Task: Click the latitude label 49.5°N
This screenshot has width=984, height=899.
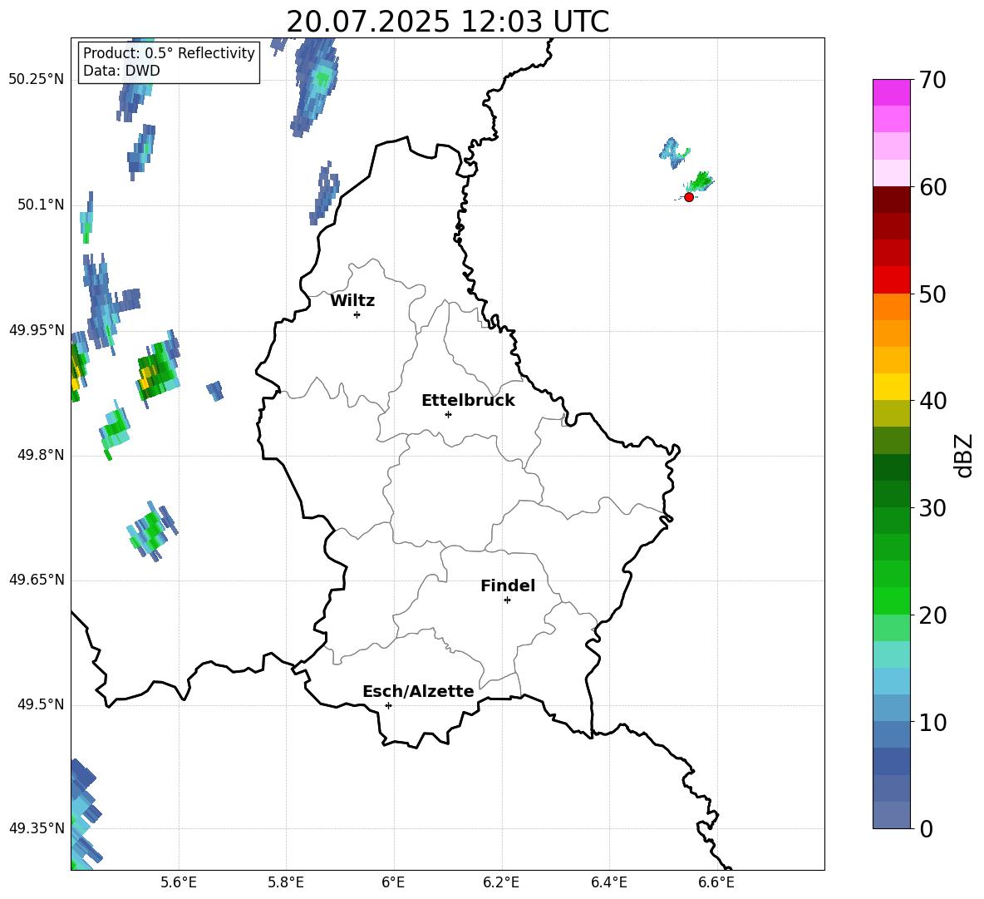Action: tap(41, 704)
